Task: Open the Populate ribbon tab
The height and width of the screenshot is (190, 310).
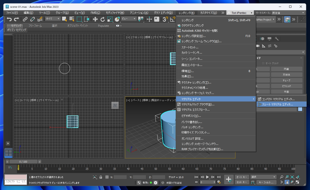Action: pyautogui.click(x=103, y=26)
